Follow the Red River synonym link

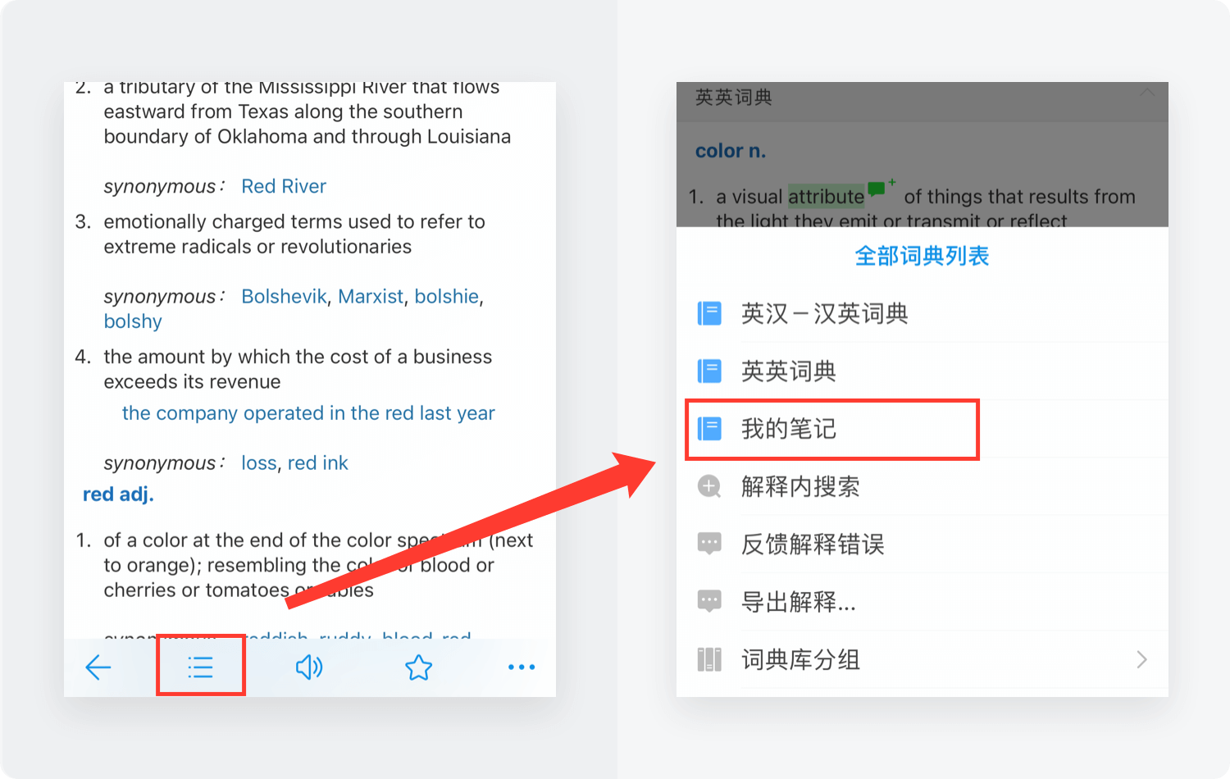point(284,186)
